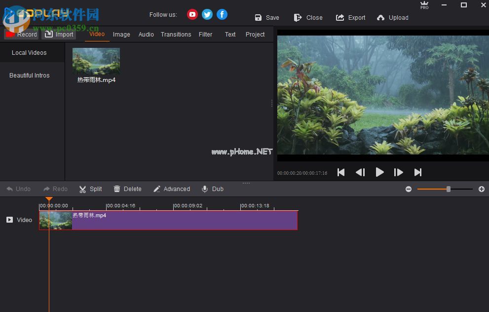489x312 pixels.
Task: Jump to the end of the video
Action: pos(418,172)
